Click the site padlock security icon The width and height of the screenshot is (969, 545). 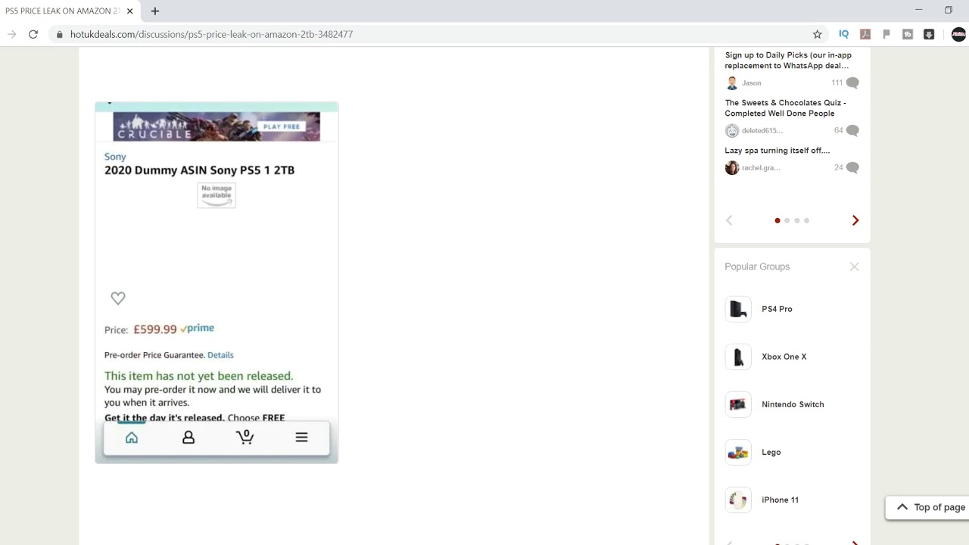(60, 34)
